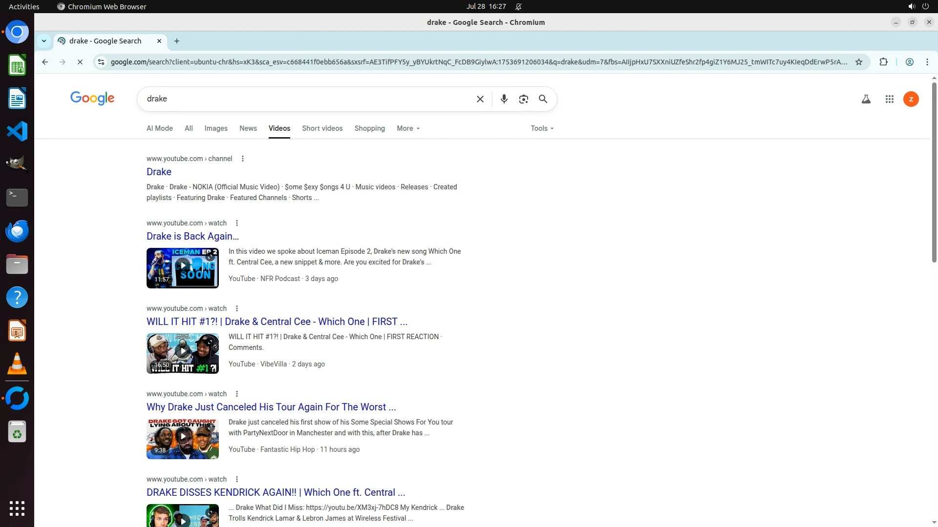Open 'Why Drake Just Canceled His Tour' result
This screenshot has width=938, height=527.
(x=271, y=407)
